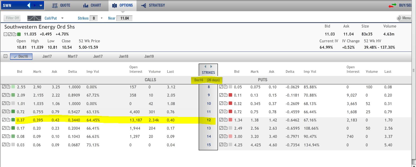Toggle the Dec16 expiration checkbox

coord(15,56)
